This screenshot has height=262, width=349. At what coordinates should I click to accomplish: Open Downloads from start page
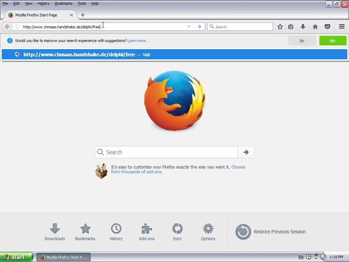tap(55, 232)
